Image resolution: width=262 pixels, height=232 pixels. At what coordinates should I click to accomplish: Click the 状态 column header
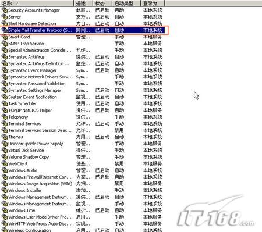pyautogui.click(x=102, y=3)
